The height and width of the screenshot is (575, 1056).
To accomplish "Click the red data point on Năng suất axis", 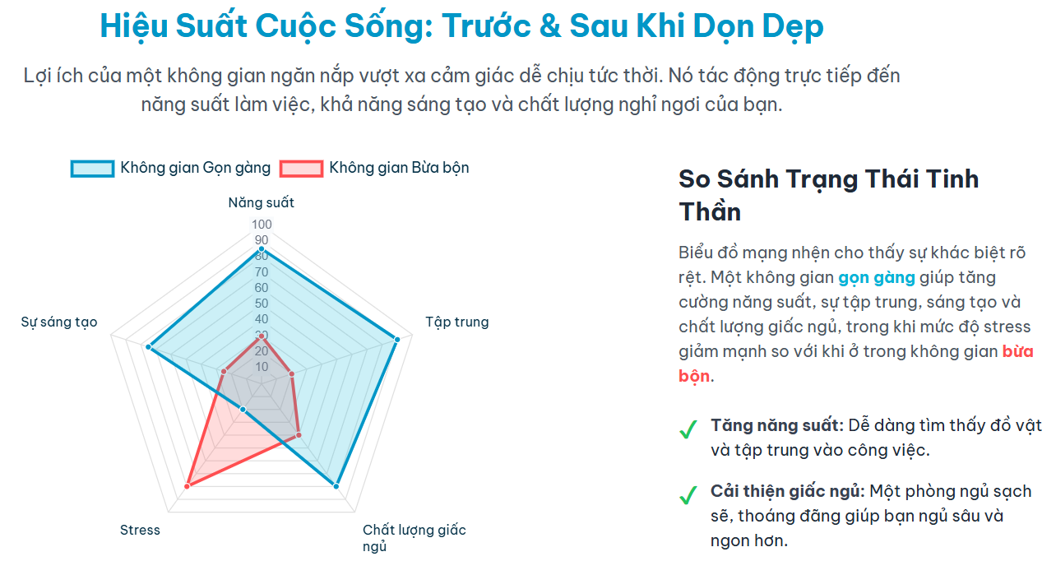I will [262, 336].
